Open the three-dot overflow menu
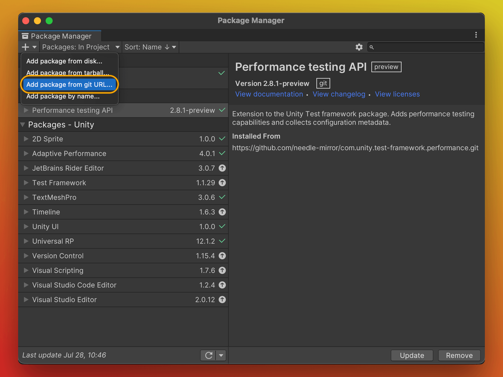 pyautogui.click(x=476, y=35)
